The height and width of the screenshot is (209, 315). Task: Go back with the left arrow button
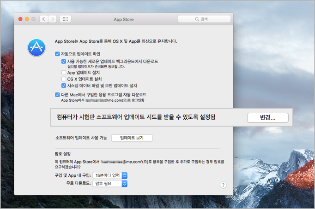tap(43, 19)
